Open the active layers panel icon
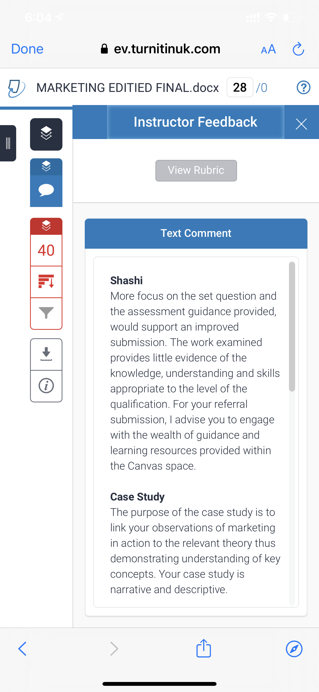319x692 pixels. pos(46,134)
